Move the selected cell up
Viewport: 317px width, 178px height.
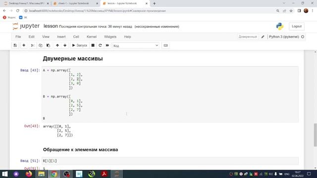pyautogui.click(x=57, y=45)
